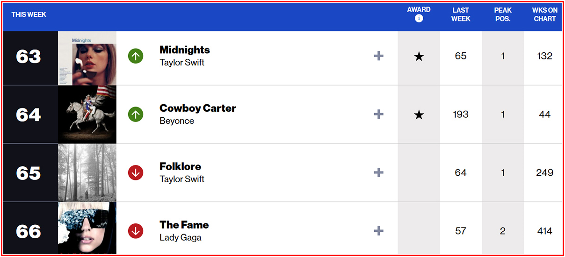Click the Last Week column header
This screenshot has height=257, width=565.
pyautogui.click(x=461, y=14)
